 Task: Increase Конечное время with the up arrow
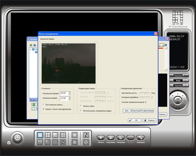point(70,97)
